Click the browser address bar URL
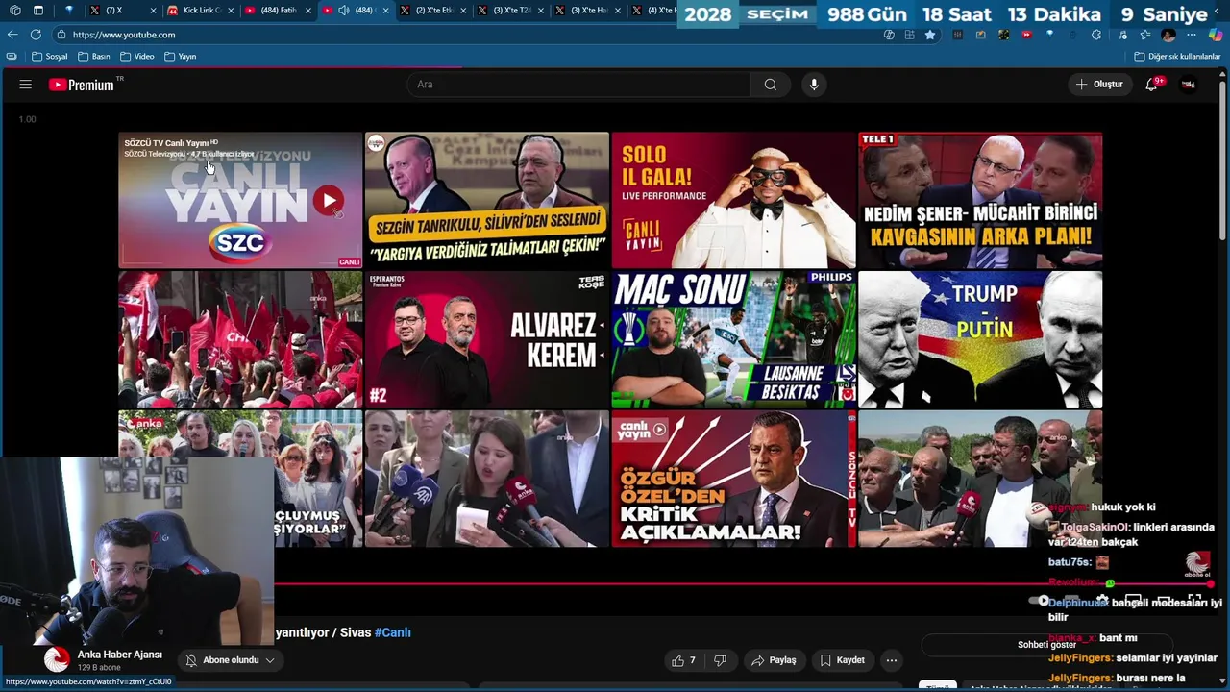 124,35
